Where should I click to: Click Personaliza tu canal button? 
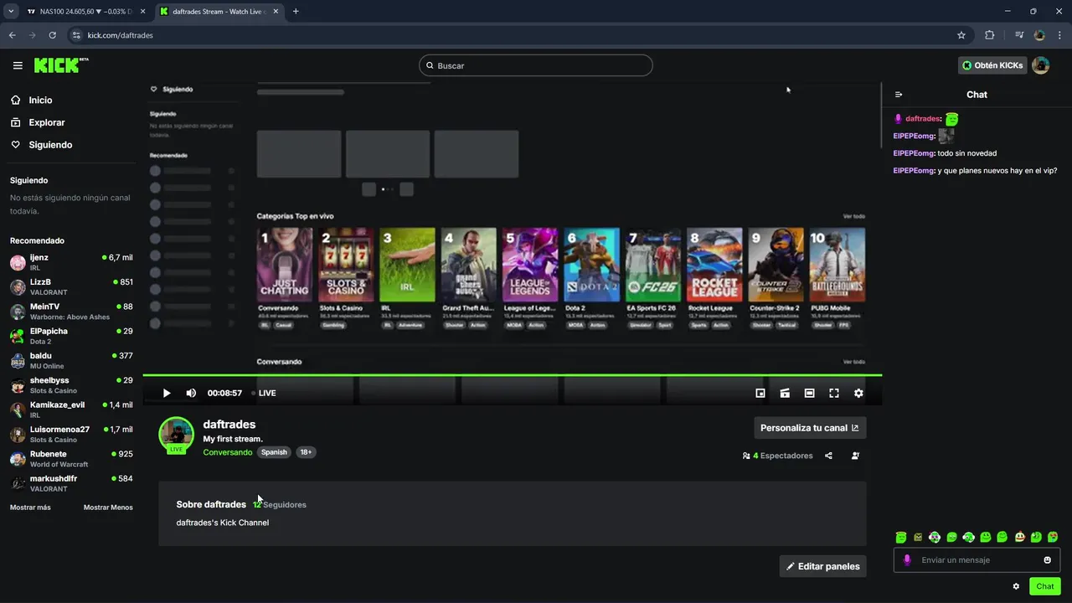[x=810, y=428]
